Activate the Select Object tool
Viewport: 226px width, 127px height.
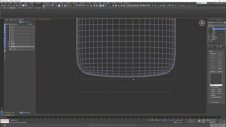pos(24,6)
